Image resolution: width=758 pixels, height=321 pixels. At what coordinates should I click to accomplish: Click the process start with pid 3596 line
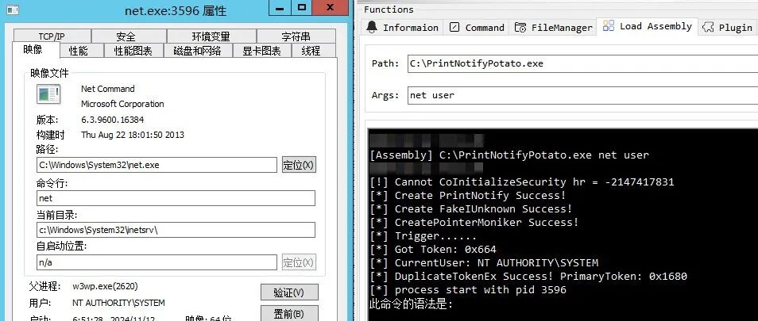(x=467, y=290)
